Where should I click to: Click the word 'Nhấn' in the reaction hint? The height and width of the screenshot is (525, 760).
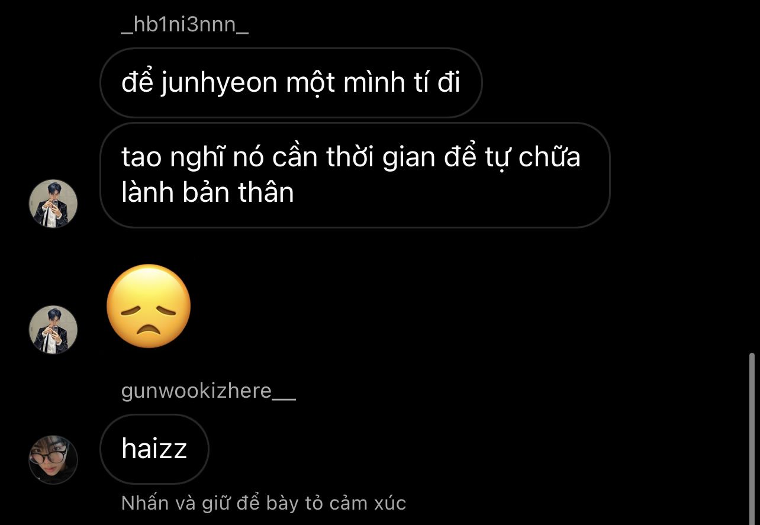(145, 503)
